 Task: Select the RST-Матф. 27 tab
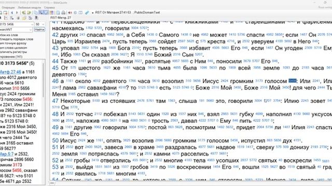click(x=61, y=18)
